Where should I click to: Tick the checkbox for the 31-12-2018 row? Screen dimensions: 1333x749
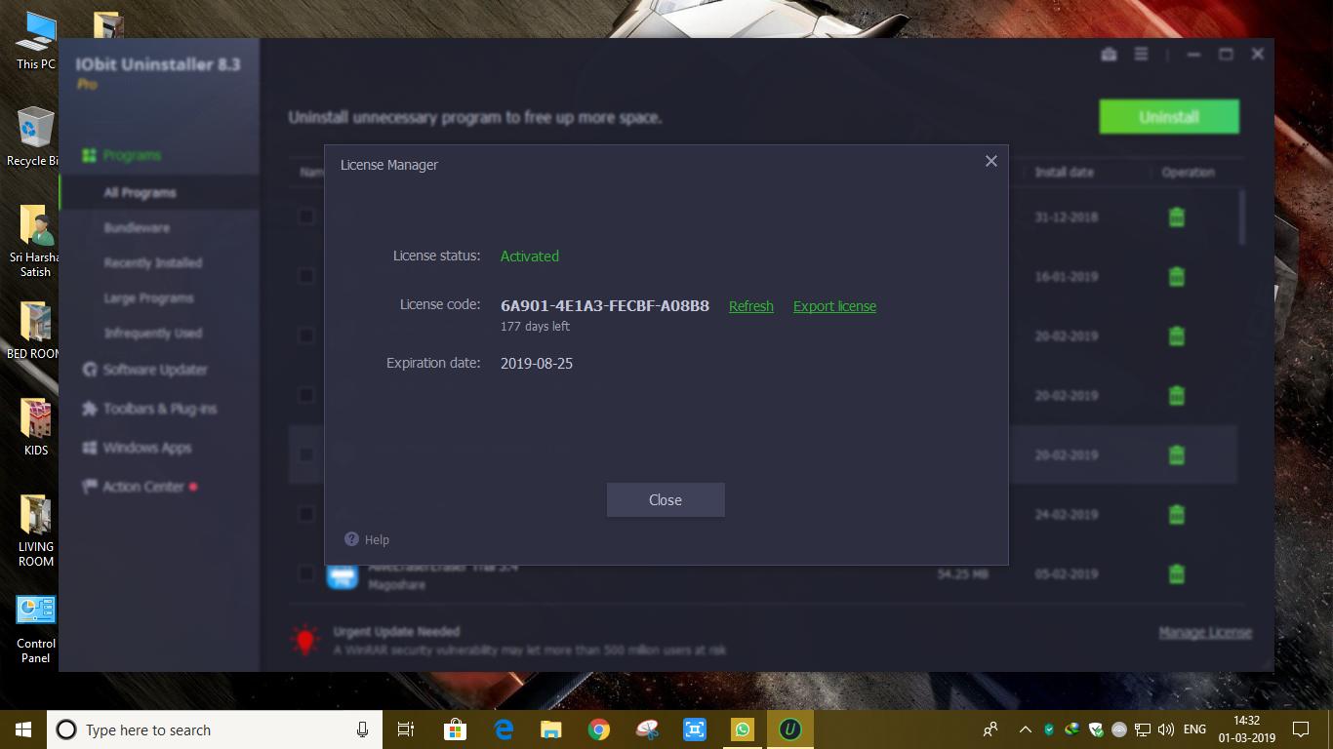[x=306, y=217]
